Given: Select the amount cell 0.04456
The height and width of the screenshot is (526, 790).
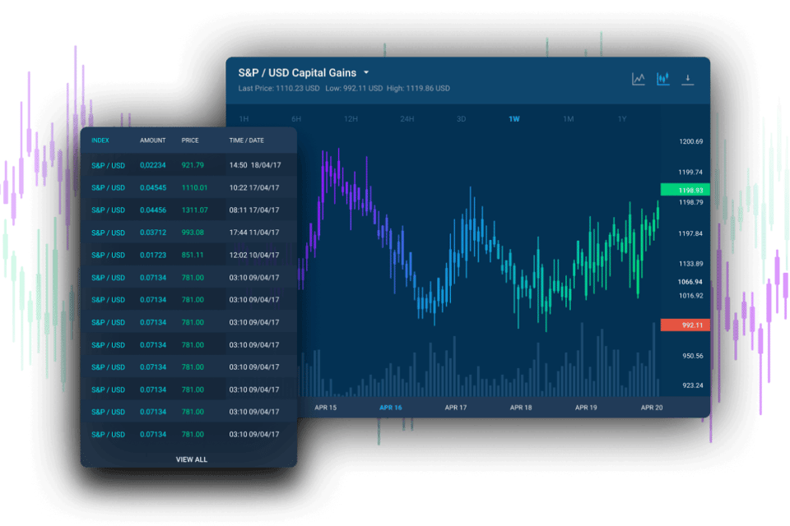Looking at the screenshot, I should (x=153, y=210).
